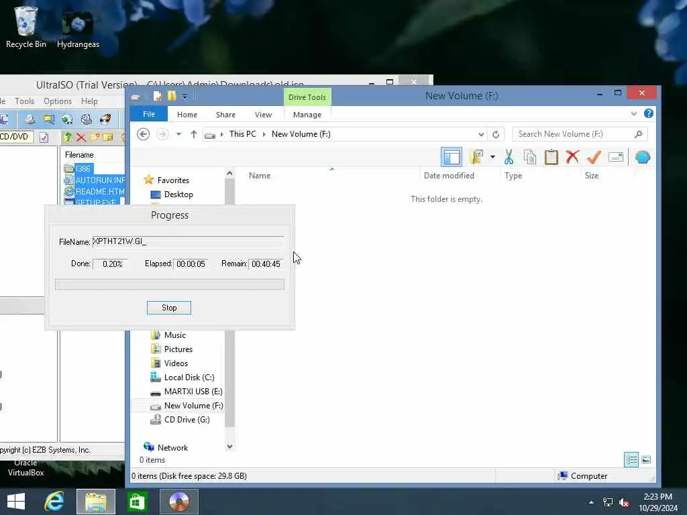Click navigation pane scroll down arrow

click(229, 446)
